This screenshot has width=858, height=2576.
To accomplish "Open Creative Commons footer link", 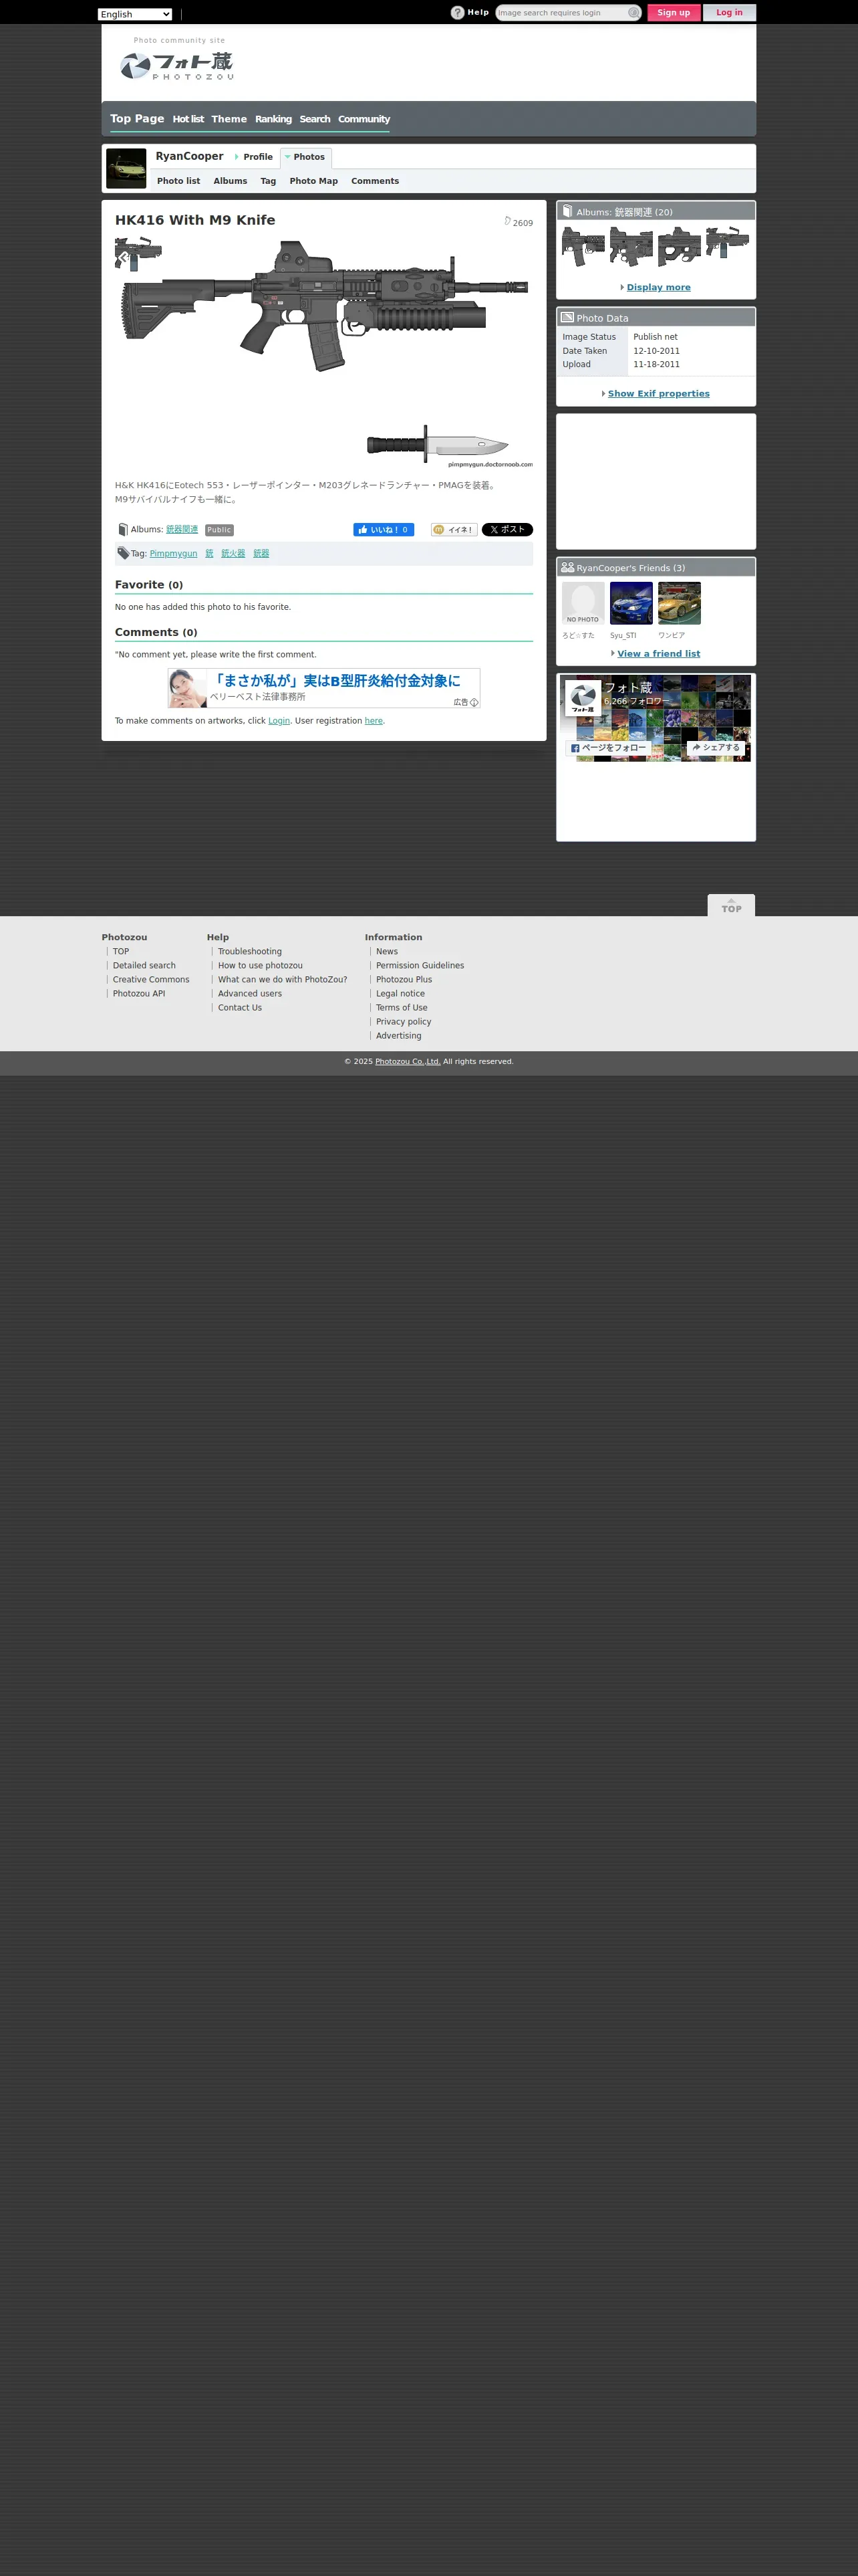I will tap(151, 980).
